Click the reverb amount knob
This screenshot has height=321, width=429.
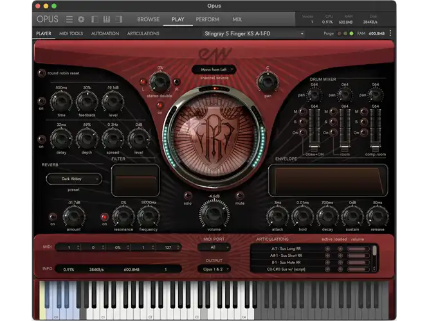pyautogui.click(x=73, y=216)
